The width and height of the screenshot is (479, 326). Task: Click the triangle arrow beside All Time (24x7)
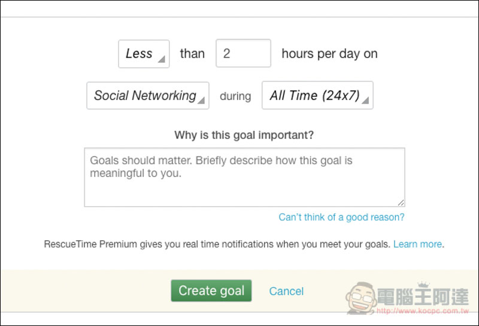(365, 100)
